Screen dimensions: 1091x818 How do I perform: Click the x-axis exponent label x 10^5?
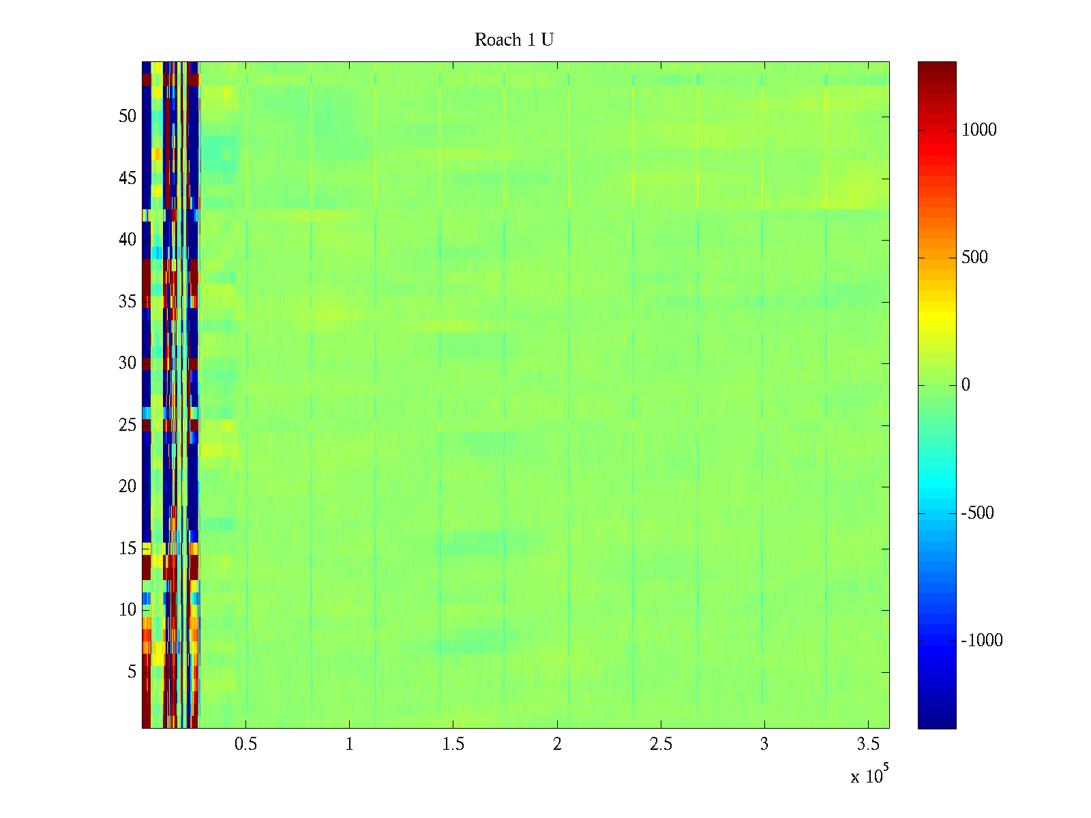pyautogui.click(x=869, y=775)
